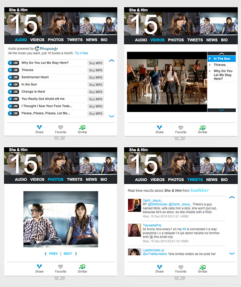Click the car back seat photo
The width and height of the screenshot is (241, 287).
(61, 219)
